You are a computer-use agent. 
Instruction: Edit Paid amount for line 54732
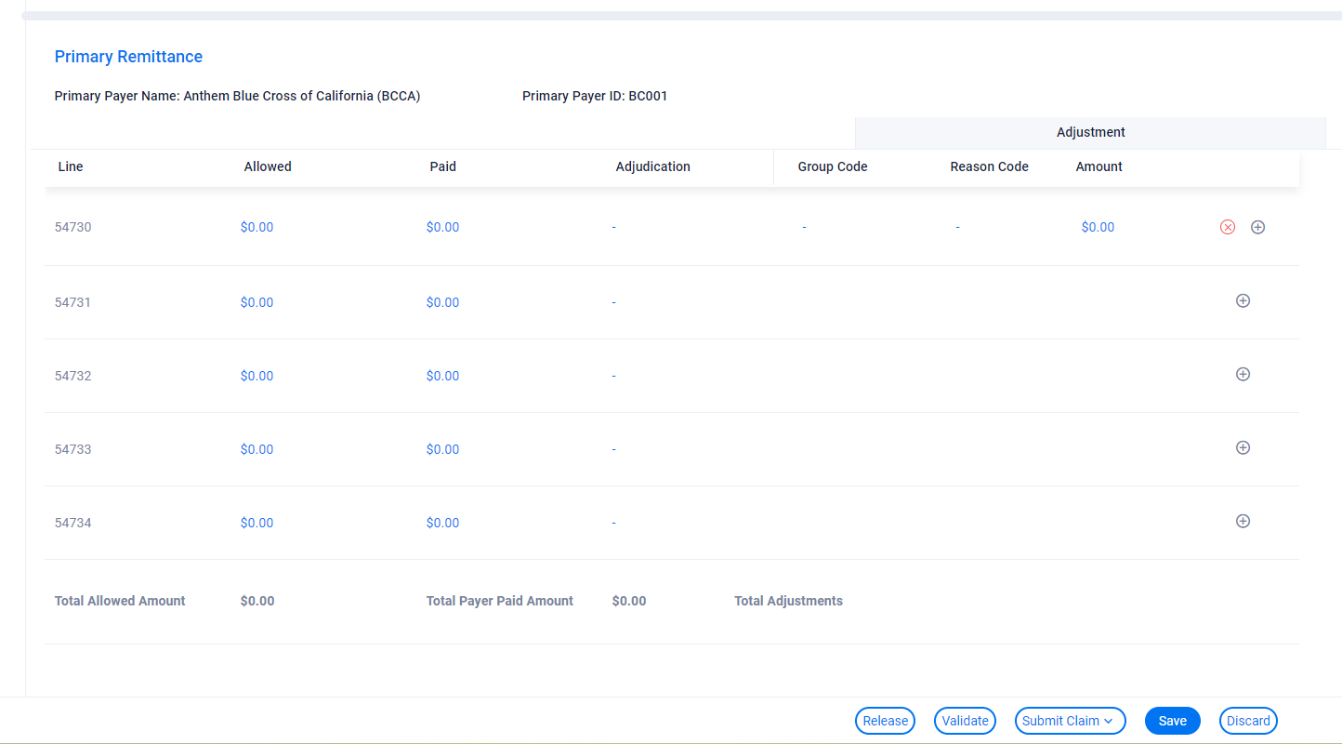click(x=442, y=376)
